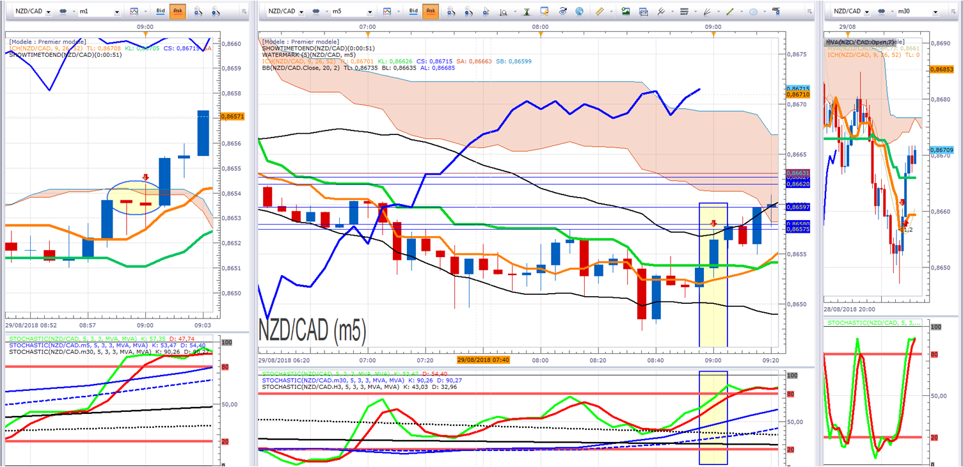Zoom out on the m1 chart

[217, 12]
